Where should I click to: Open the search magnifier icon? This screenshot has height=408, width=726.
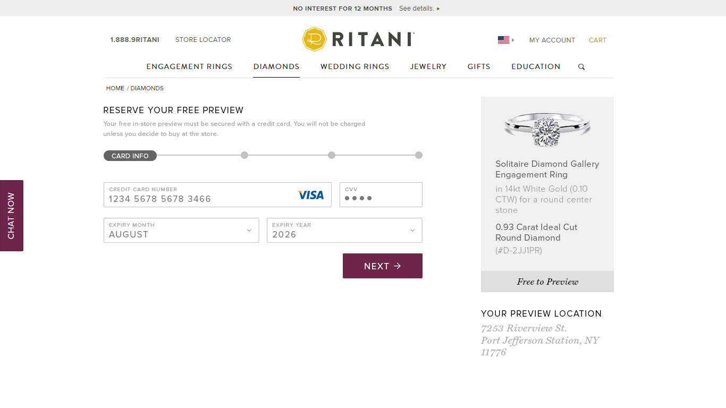(581, 67)
